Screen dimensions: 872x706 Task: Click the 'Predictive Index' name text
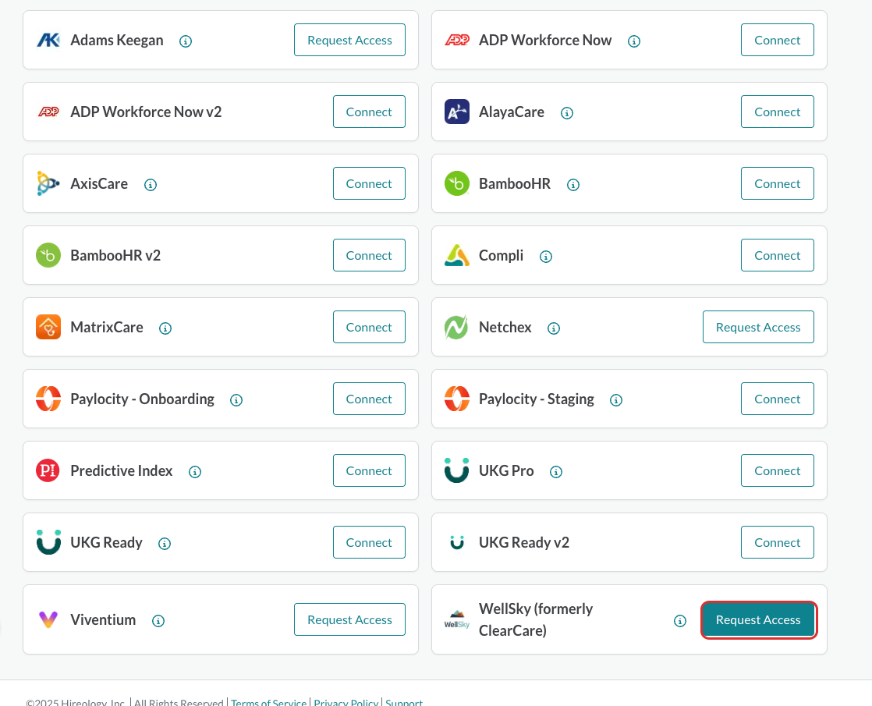(x=121, y=470)
